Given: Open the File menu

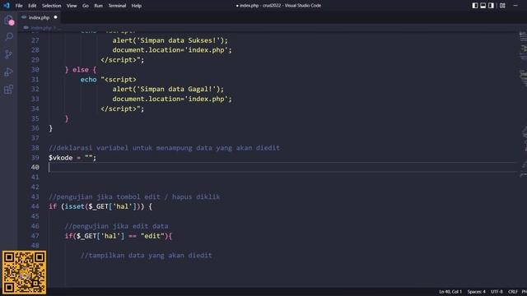Looking at the screenshot, I should pos(19,6).
